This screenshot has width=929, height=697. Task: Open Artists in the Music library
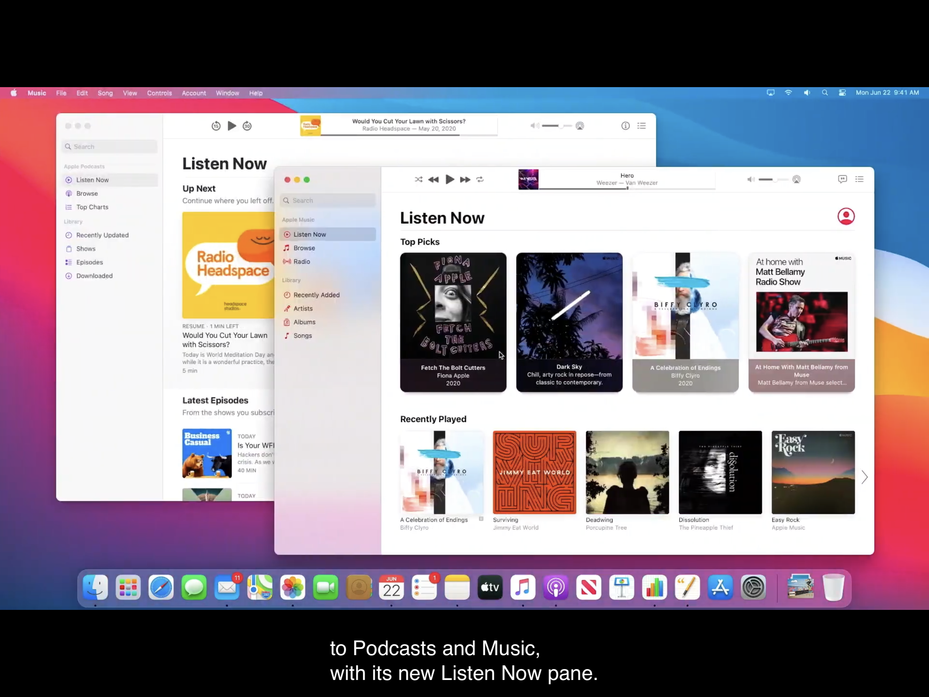[327, 309]
